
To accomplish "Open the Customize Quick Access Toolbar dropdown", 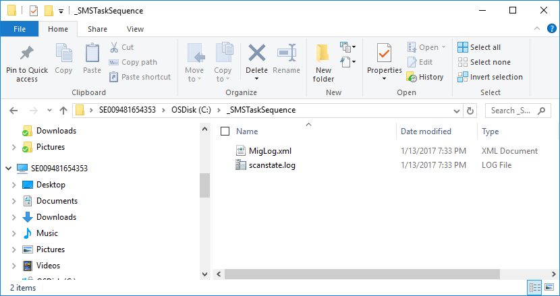I will (61, 11).
